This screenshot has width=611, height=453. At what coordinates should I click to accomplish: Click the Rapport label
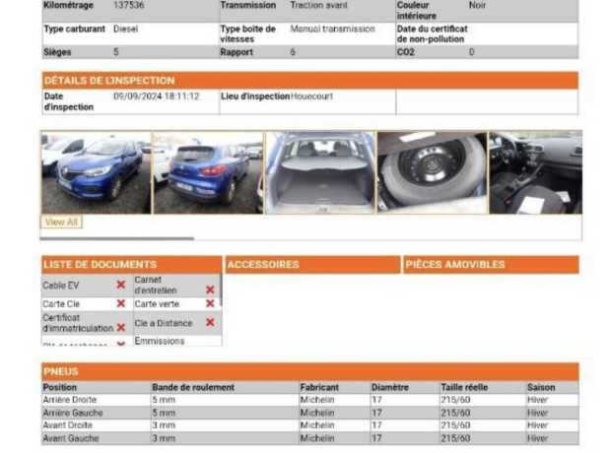pyautogui.click(x=237, y=52)
